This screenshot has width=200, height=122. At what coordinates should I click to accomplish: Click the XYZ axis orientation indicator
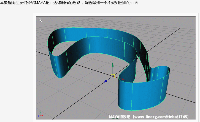[x=40, y=114]
